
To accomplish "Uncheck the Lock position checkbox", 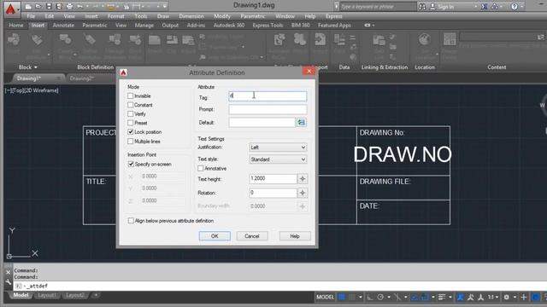I will tap(131, 132).
